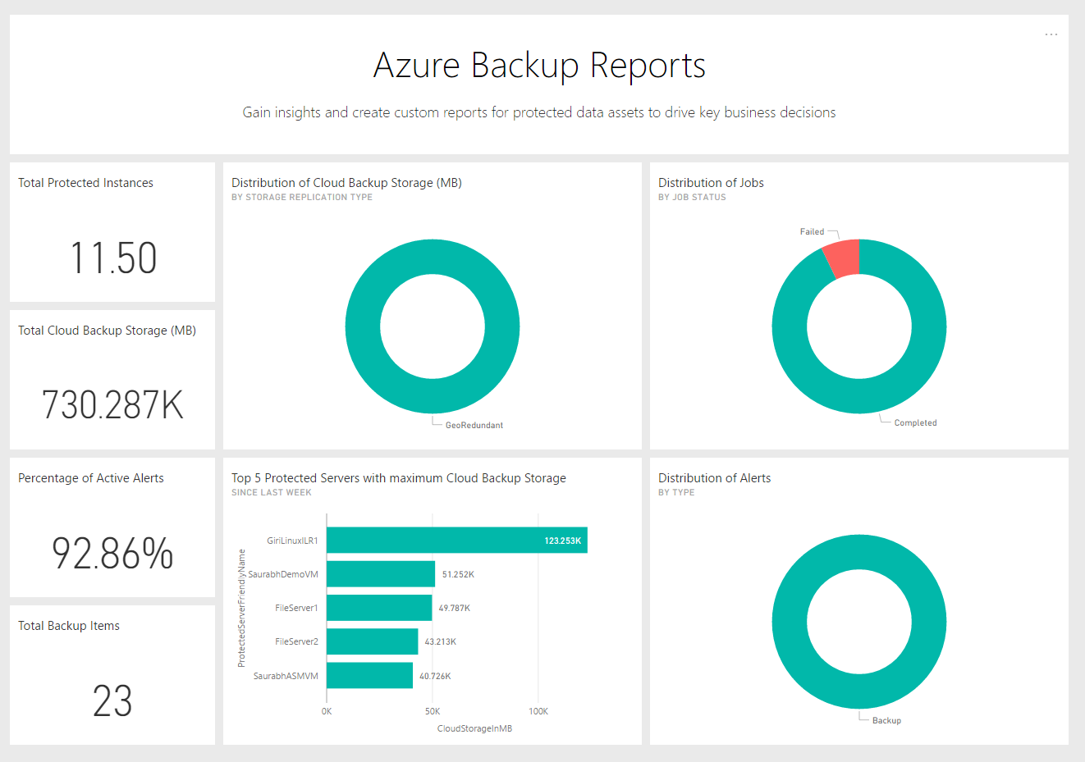This screenshot has width=1085, height=762.
Task: Click the ProtectedServerFriendlyName axis title
Action: click(x=241, y=608)
